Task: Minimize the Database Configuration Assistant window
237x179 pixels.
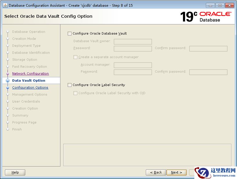Action: tap(210, 6)
